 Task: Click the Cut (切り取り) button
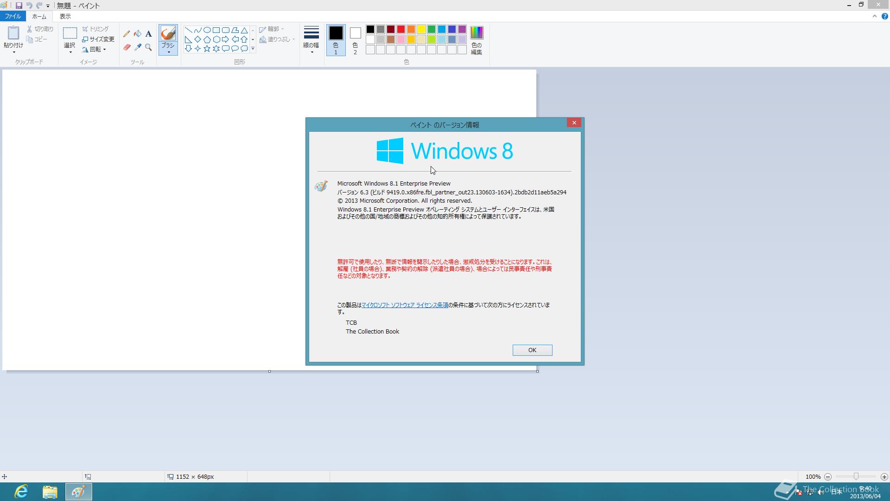point(40,29)
